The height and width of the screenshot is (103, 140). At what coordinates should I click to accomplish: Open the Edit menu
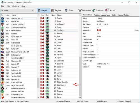click(x=8, y=6)
